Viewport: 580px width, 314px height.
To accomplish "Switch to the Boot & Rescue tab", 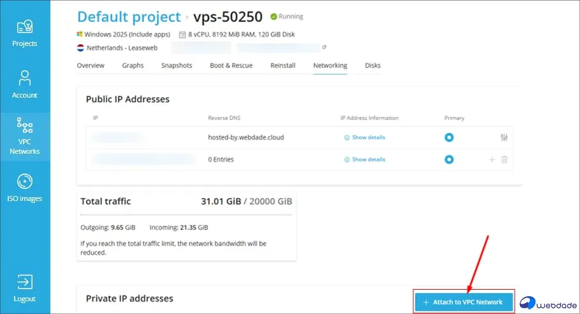I will click(x=231, y=65).
